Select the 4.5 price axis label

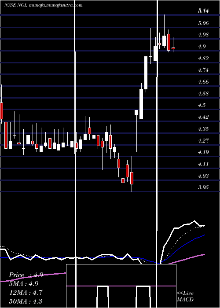tap(202, 105)
